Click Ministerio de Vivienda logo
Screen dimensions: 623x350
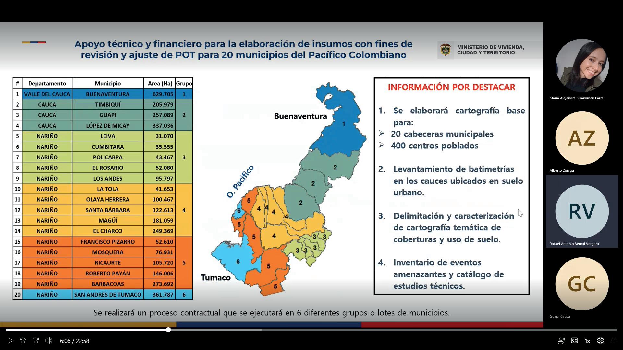coord(446,50)
